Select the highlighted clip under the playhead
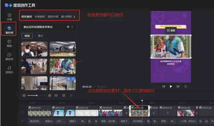The width and height of the screenshot is (214, 126). click(139, 111)
